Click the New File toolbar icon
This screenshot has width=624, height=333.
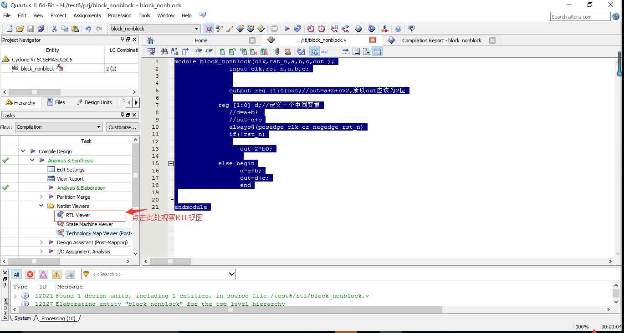click(9, 29)
